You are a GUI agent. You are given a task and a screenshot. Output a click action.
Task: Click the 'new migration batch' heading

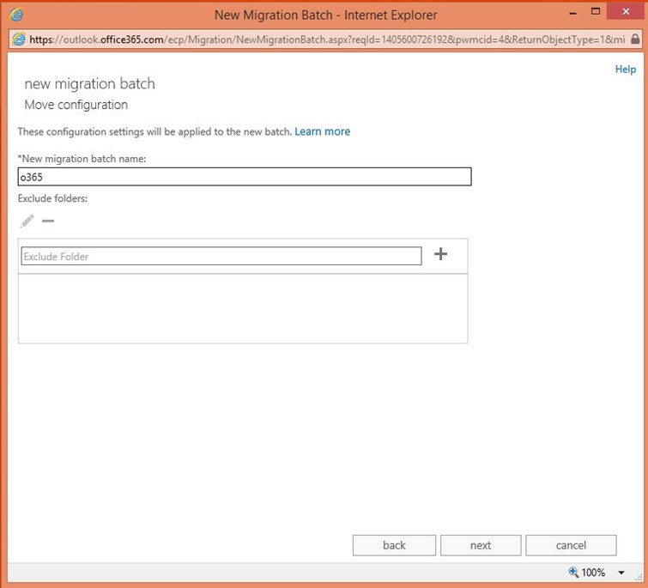point(89,83)
